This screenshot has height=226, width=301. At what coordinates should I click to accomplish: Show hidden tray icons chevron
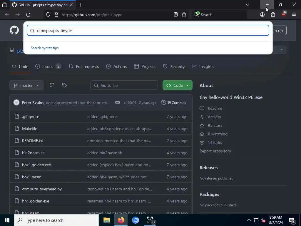click(x=249, y=220)
